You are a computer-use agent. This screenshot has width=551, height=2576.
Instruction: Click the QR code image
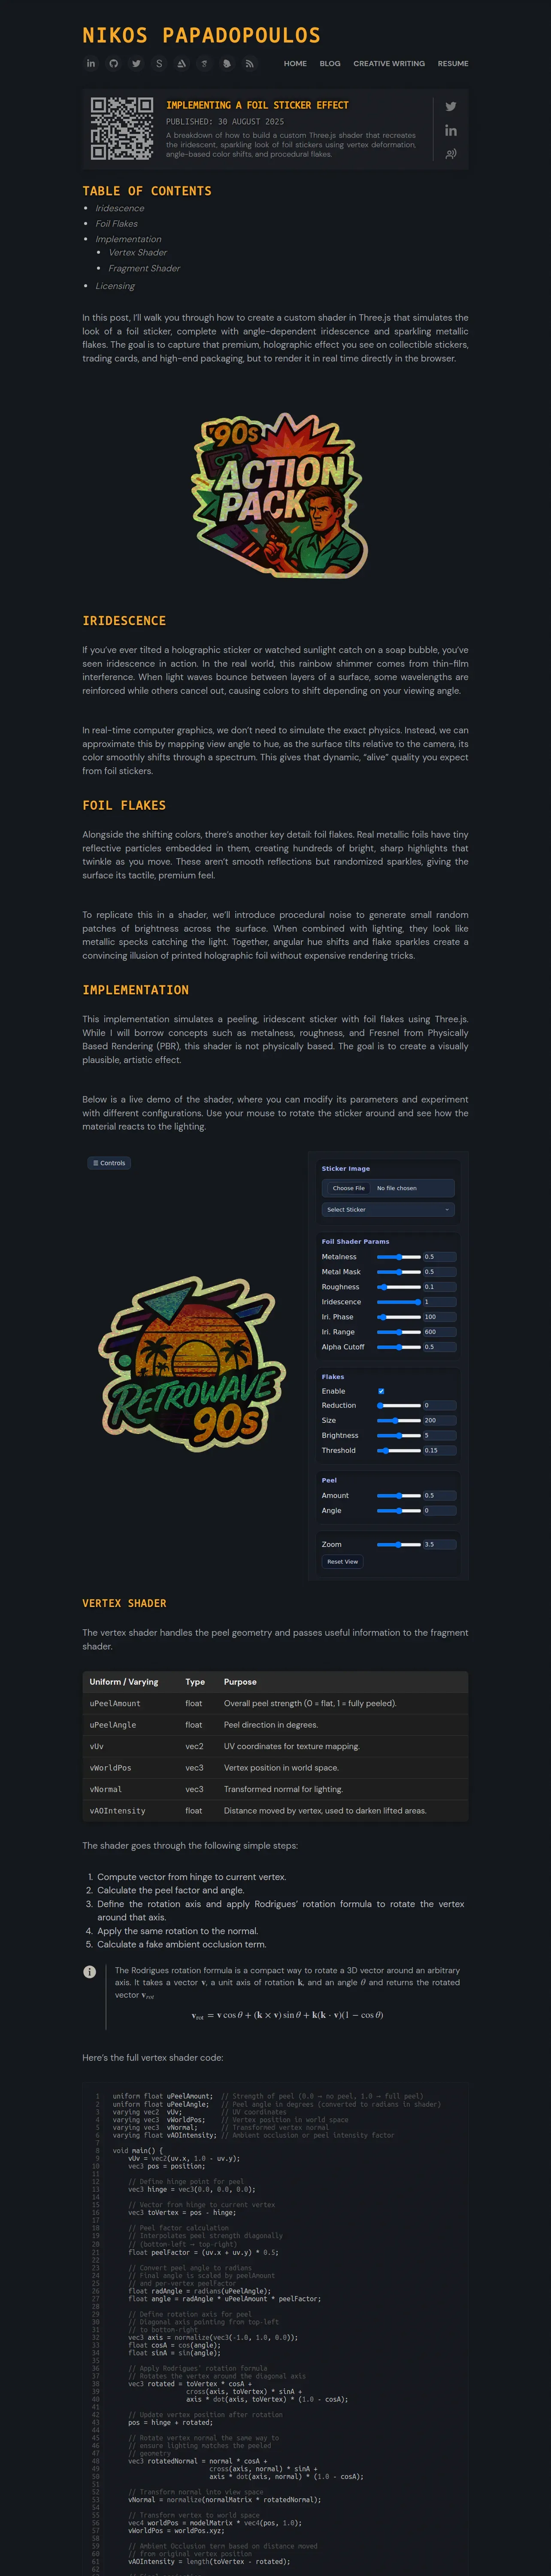(x=122, y=129)
